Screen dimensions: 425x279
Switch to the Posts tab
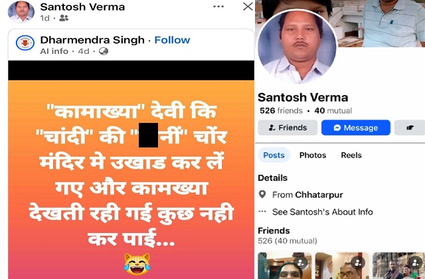click(274, 155)
